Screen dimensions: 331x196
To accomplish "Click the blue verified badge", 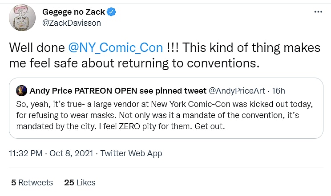I will point(112,12).
